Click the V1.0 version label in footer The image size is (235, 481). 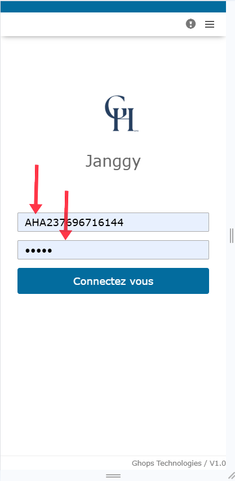(x=218, y=463)
